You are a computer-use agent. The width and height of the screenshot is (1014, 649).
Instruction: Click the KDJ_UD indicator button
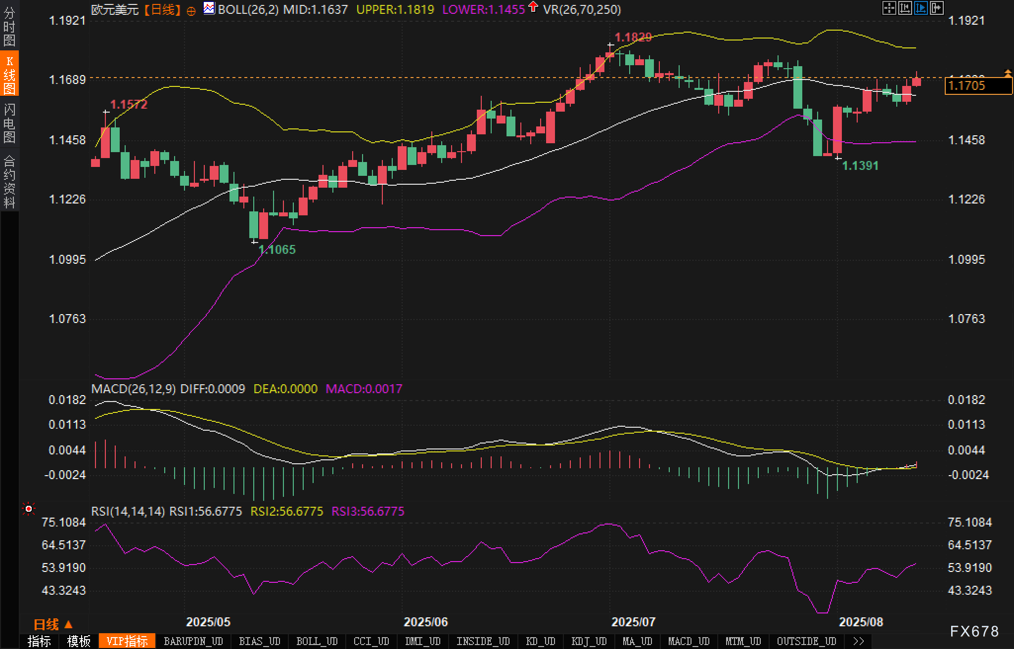point(589,641)
